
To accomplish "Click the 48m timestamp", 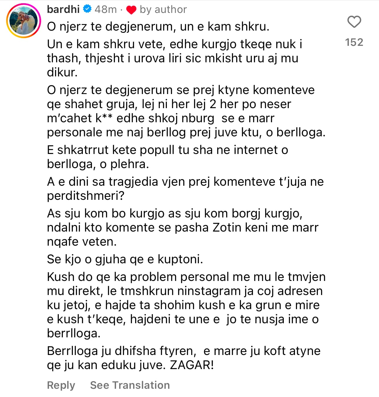I will point(105,9).
